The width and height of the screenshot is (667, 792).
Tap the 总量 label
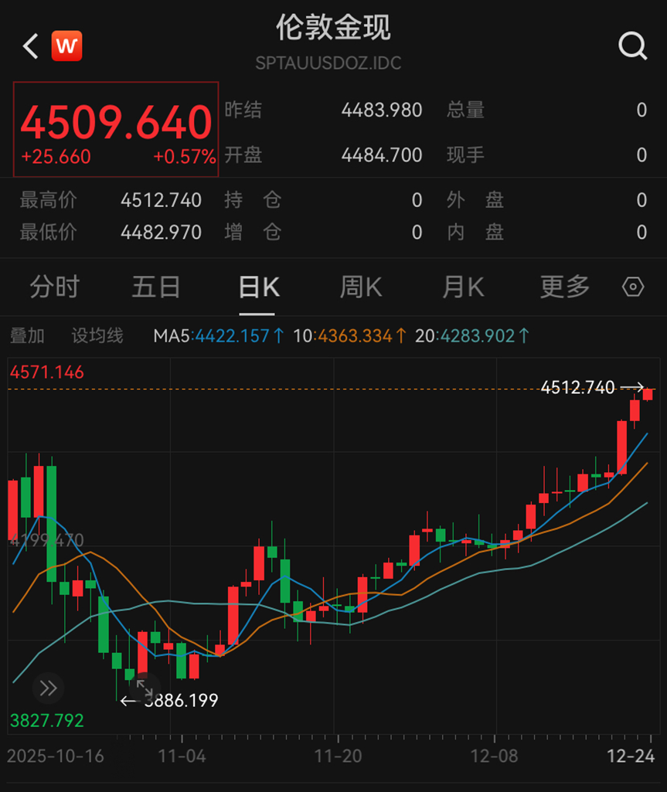click(x=465, y=110)
